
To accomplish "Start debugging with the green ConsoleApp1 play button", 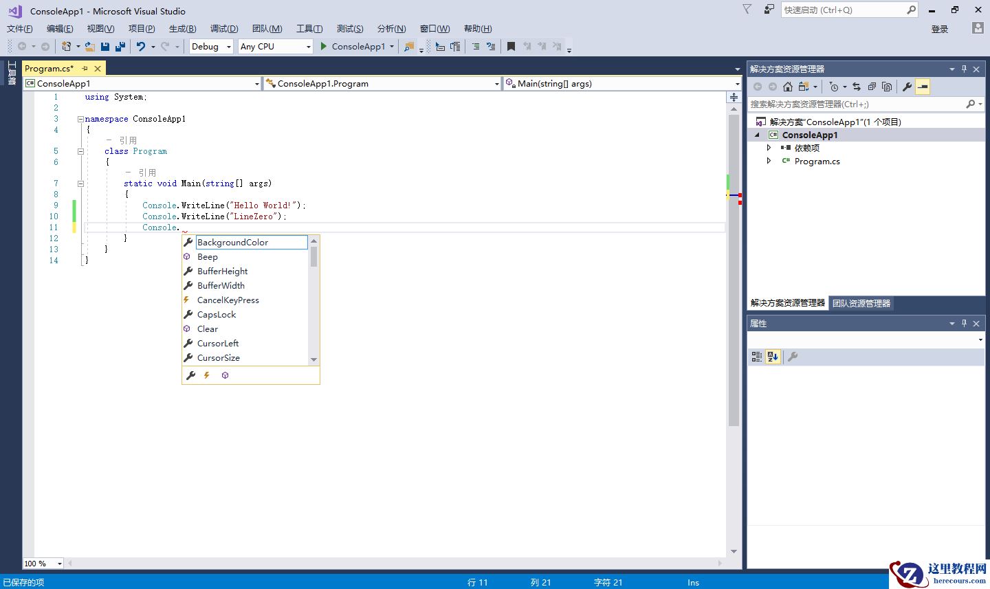I will click(x=324, y=47).
